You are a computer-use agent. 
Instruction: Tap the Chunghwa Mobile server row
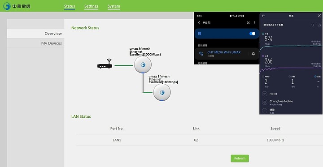click(291, 103)
